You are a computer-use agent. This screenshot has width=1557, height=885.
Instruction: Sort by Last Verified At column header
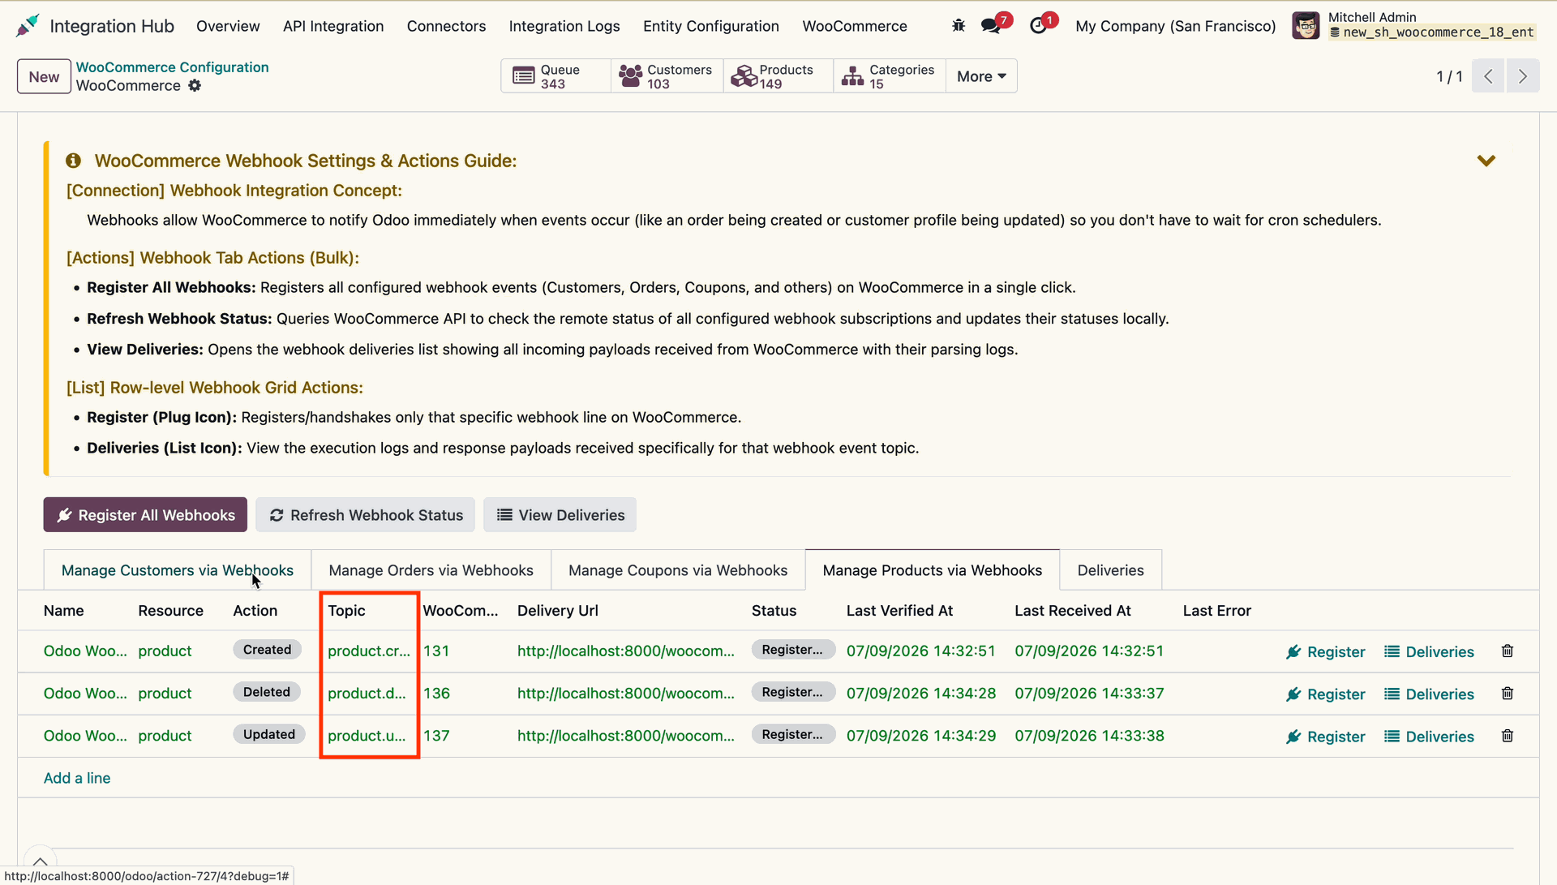[x=899, y=611]
